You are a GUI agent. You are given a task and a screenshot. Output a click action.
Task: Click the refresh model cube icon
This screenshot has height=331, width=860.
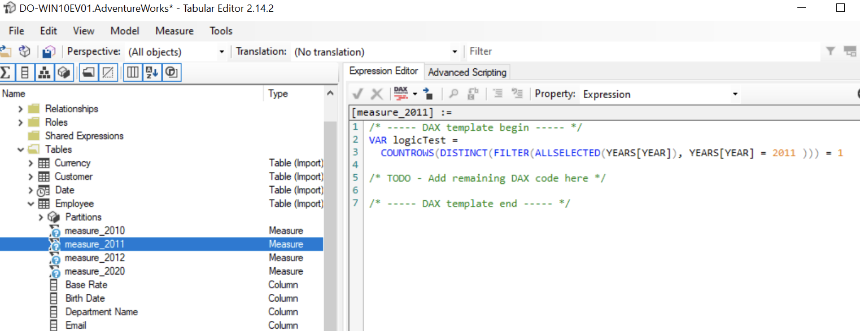(24, 51)
